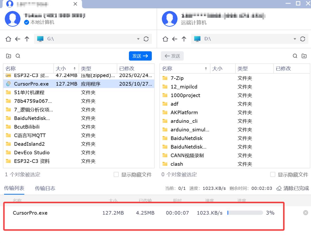Select arduino_cli folder in remote list
Viewport: 311px width, 243px height.
point(235,121)
